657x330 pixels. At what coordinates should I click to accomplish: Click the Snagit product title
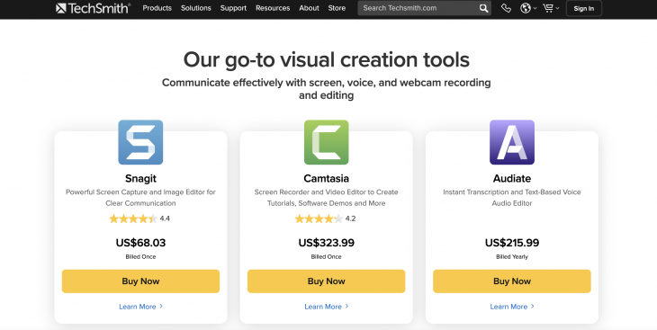pyautogui.click(x=140, y=178)
